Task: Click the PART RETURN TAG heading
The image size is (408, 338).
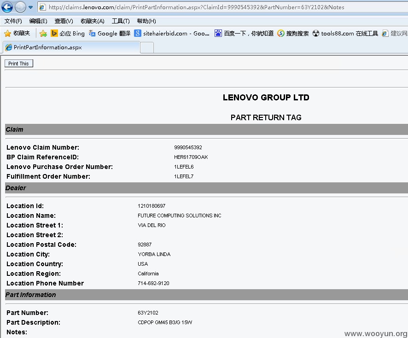Action: point(266,117)
